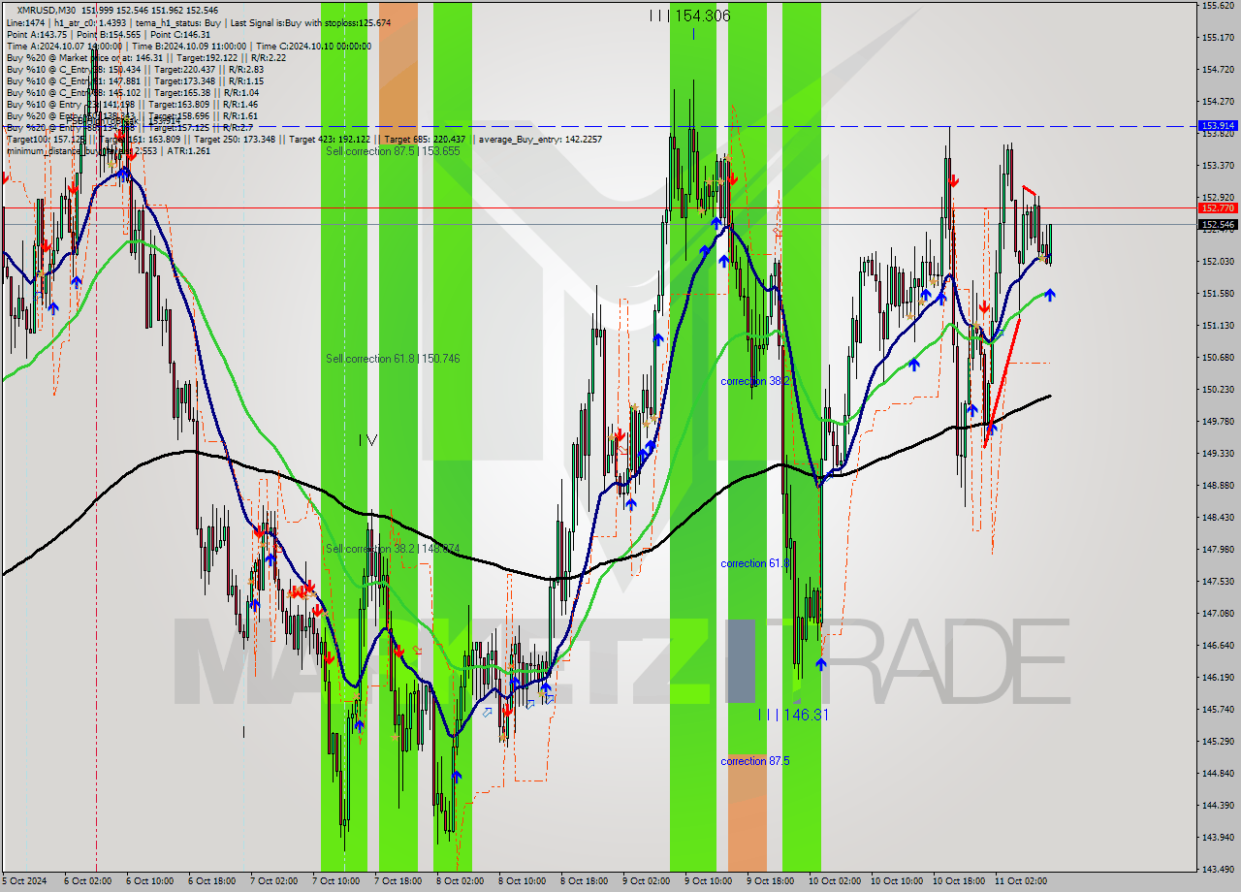Image resolution: width=1241 pixels, height=892 pixels.
Task: Click the 145.290 price scale value
Action: pos(1218,742)
